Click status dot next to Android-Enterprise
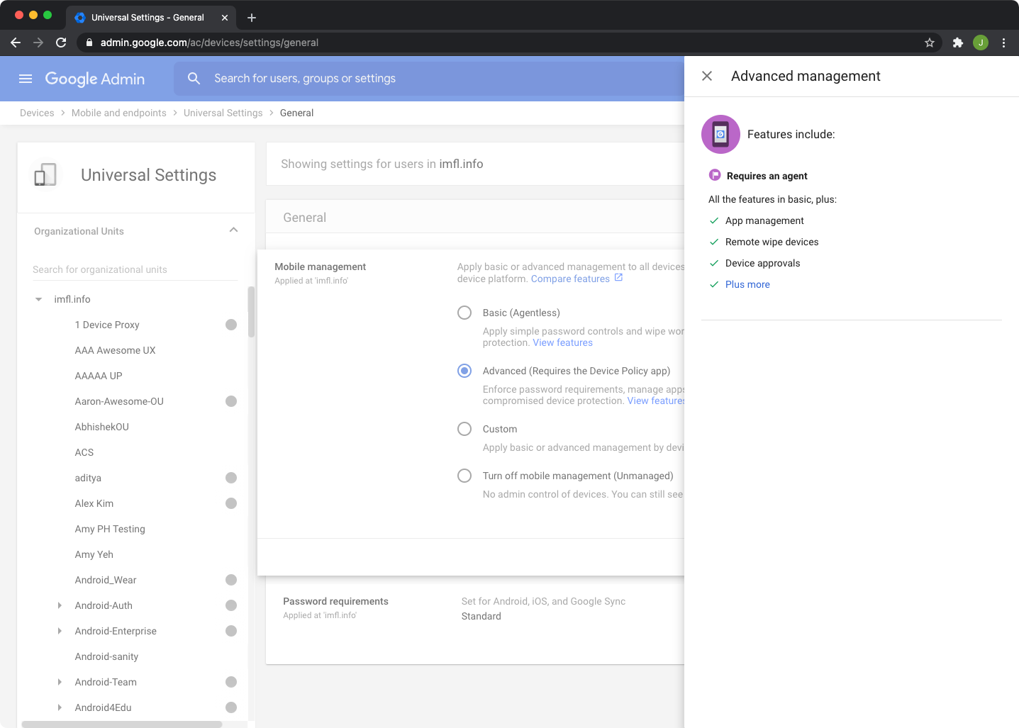Screen dimensions: 1019x728 [x=231, y=631]
